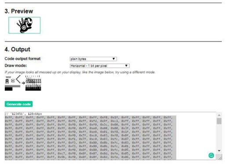Click the textarea resize handle corner
Image resolution: width=227 pixels, height=164 pixels.
click(x=220, y=158)
